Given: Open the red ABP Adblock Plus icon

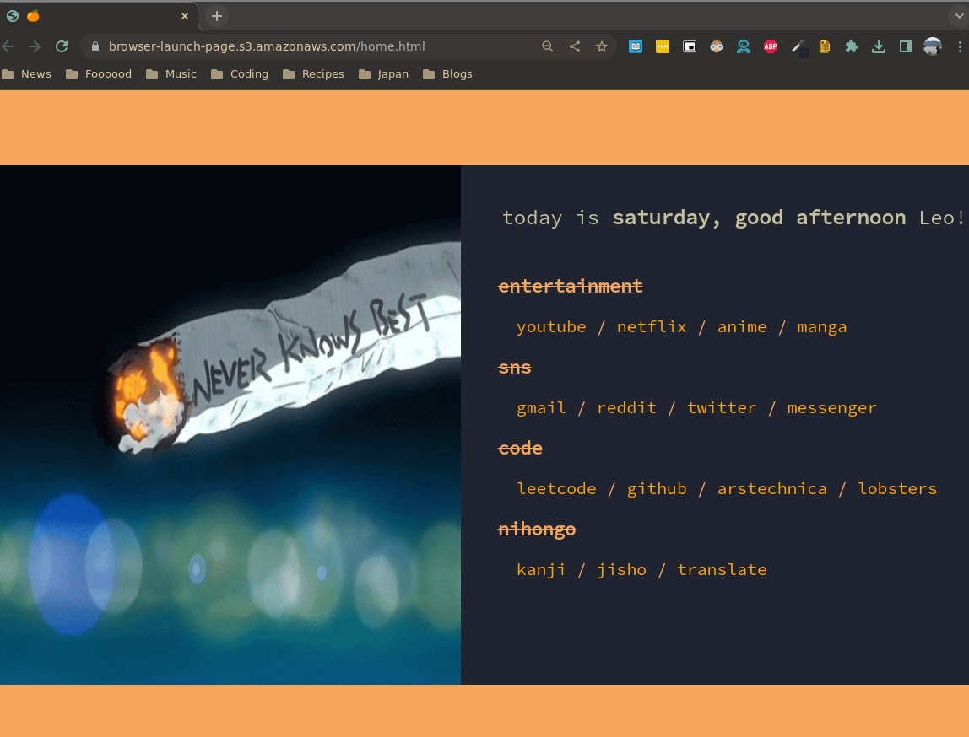Looking at the screenshot, I should click(x=771, y=46).
